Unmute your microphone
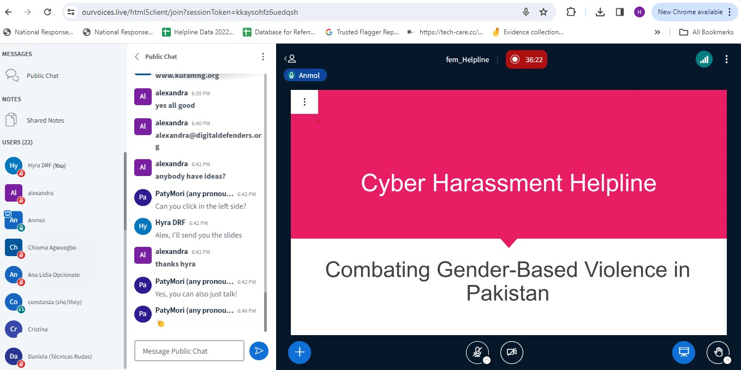The image size is (741, 370). (x=477, y=352)
